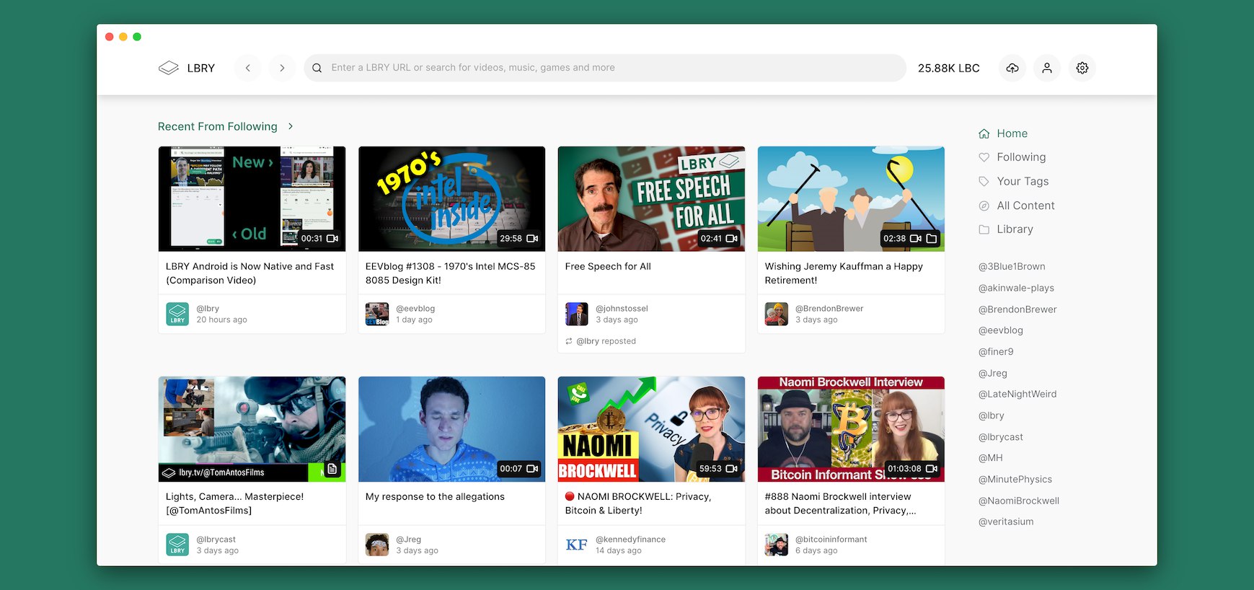Open Jeremy Kauffman retirement video thumbnail
This screenshot has width=1254, height=590.
pos(851,199)
